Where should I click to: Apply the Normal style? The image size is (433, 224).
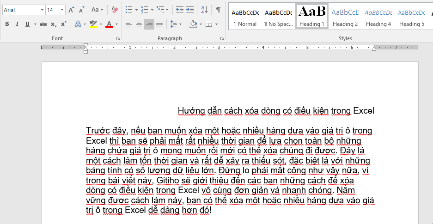tap(245, 16)
